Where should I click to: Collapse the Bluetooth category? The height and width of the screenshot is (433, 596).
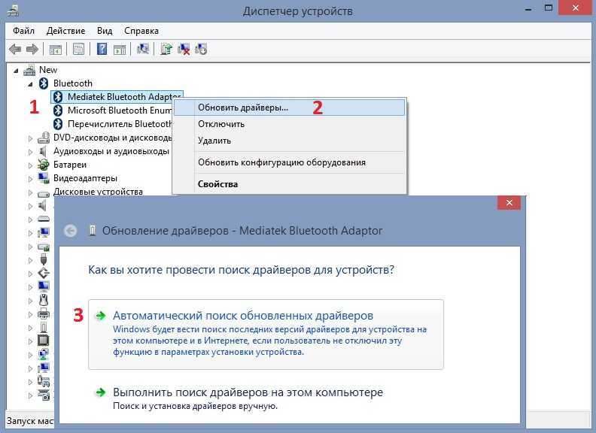(30, 84)
